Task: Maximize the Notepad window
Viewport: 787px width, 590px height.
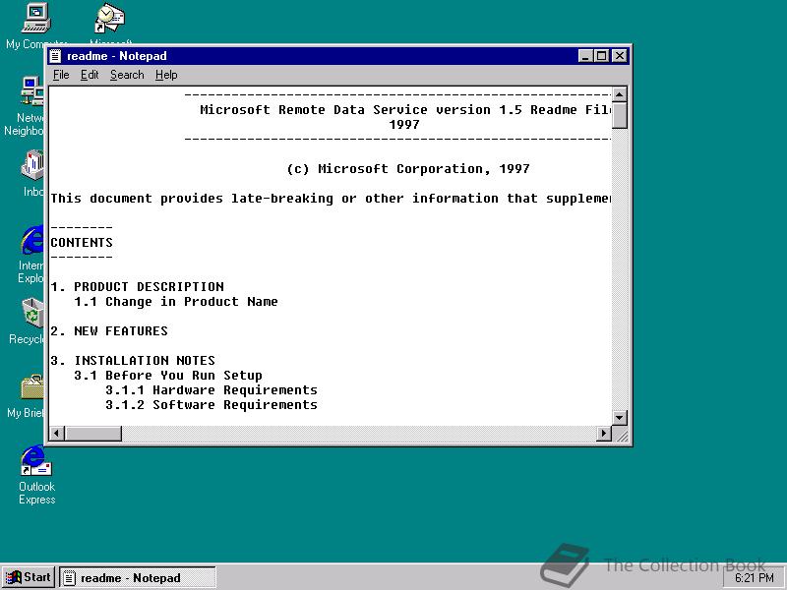Action: [x=601, y=56]
